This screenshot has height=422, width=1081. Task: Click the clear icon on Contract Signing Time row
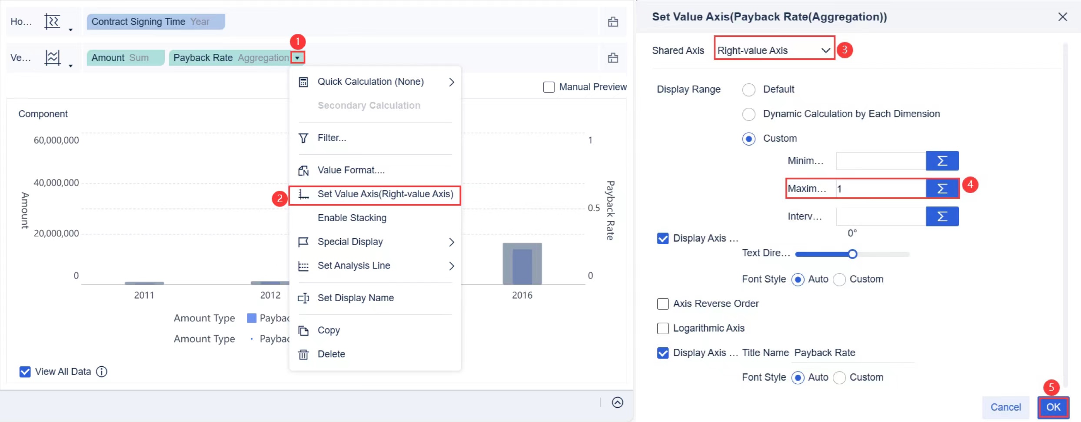(613, 22)
